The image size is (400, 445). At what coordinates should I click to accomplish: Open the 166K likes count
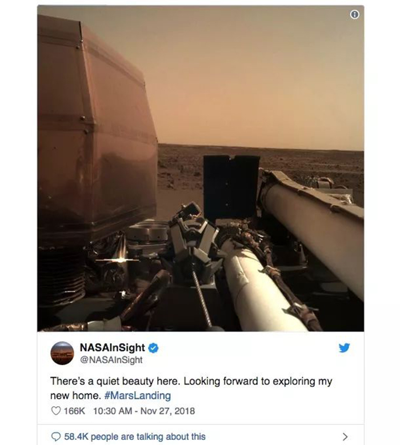tap(74, 411)
